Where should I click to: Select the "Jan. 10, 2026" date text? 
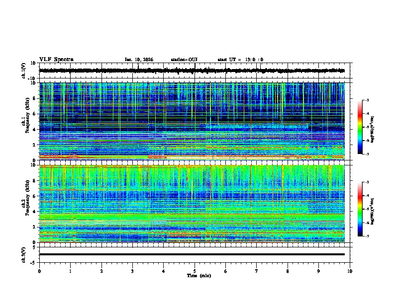[139, 60]
